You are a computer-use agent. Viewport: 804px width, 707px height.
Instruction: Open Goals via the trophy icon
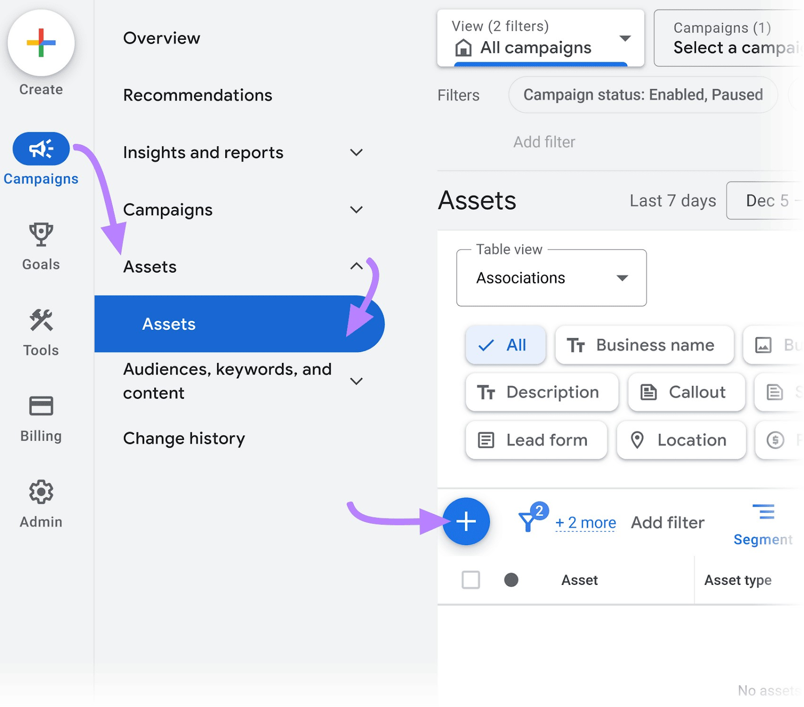pos(41,233)
